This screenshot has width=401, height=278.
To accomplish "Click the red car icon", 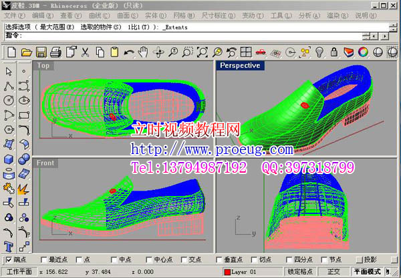I will click(x=261, y=52).
